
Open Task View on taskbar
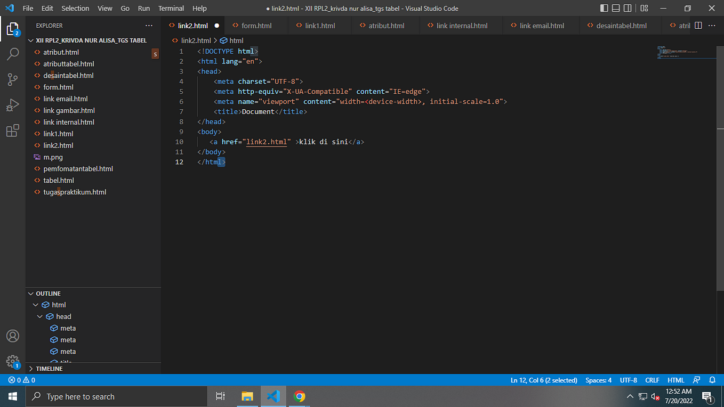pyautogui.click(x=220, y=396)
